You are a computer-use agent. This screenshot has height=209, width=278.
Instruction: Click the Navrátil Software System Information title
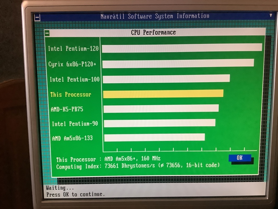(155, 16)
